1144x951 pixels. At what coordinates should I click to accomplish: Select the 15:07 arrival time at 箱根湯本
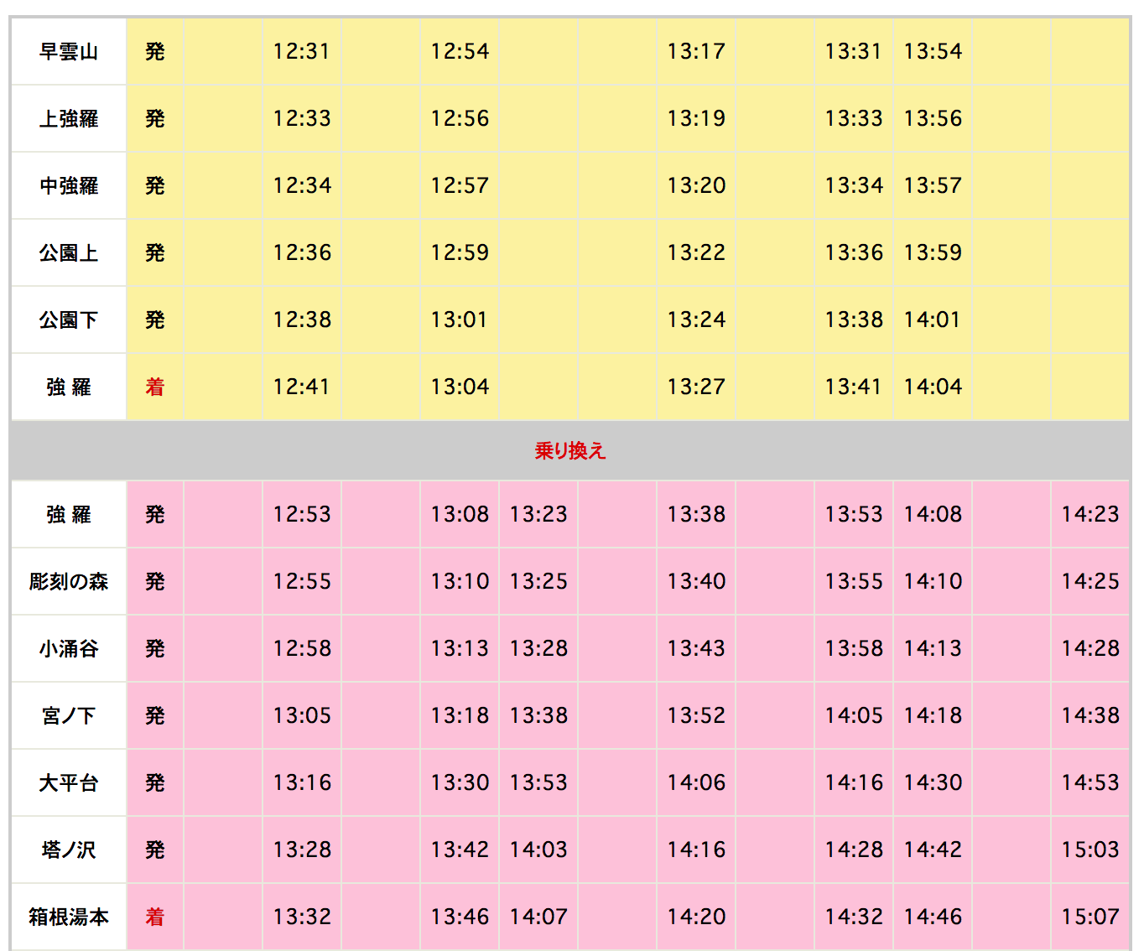click(1090, 917)
